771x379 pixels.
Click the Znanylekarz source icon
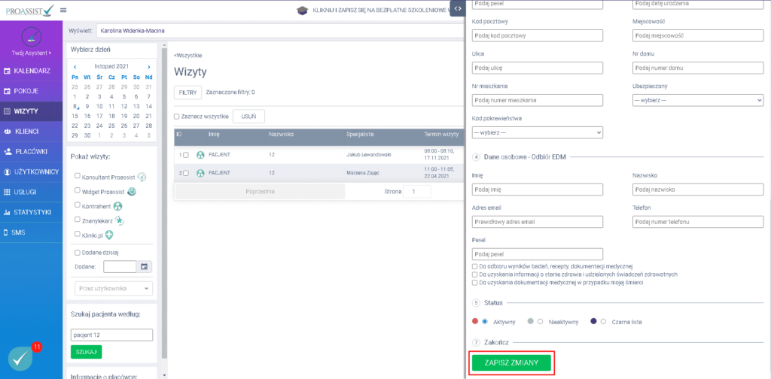pos(119,220)
